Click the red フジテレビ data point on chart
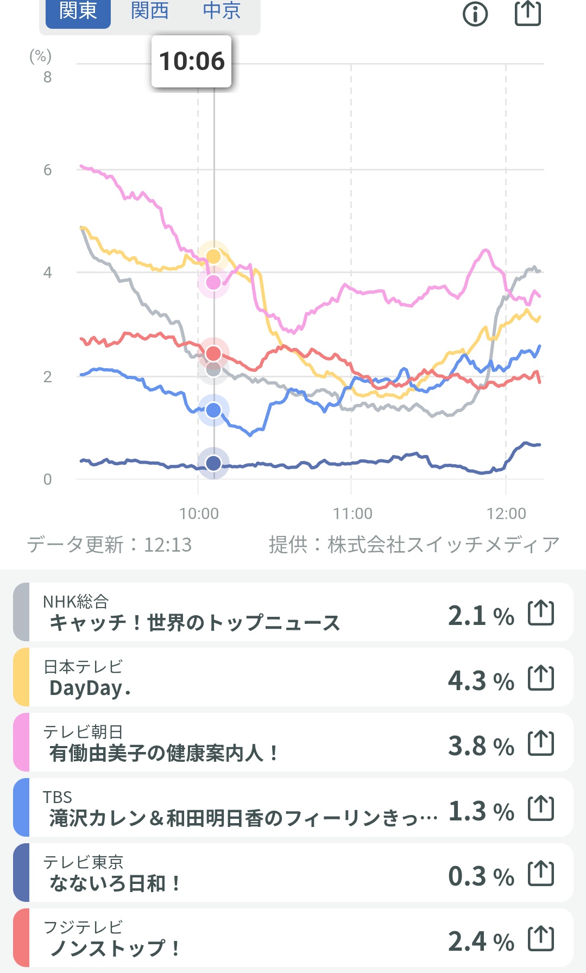The width and height of the screenshot is (586, 973). (213, 353)
